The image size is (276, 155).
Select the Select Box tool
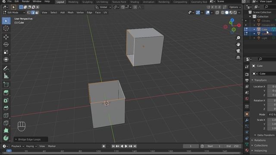pos(6,21)
